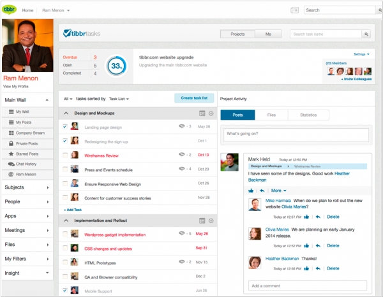Reply to Mike Harmala's comment

coord(318,217)
